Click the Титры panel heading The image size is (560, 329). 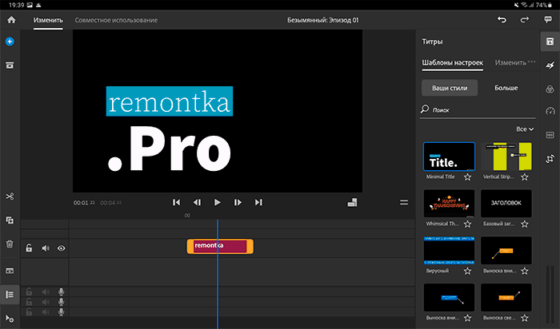click(x=432, y=42)
